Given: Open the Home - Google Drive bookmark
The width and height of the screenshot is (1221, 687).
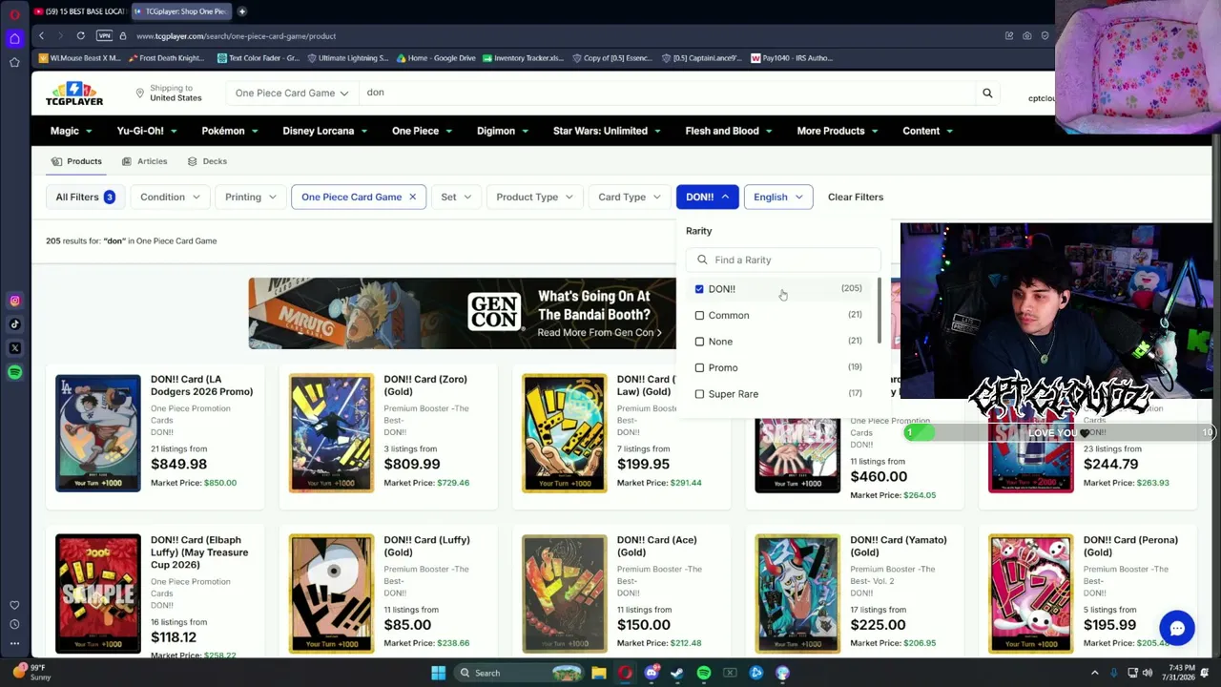Looking at the screenshot, I should coord(435,58).
